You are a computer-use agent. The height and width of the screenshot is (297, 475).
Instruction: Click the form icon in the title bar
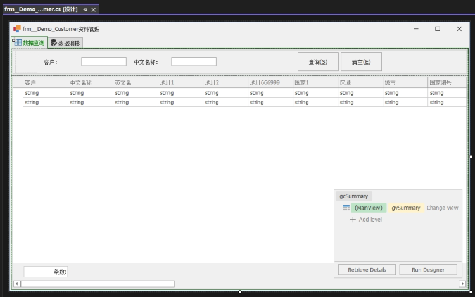pyautogui.click(x=17, y=29)
